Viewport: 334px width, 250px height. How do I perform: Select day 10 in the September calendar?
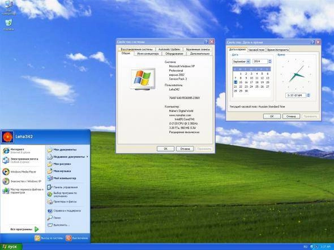(x=251, y=78)
